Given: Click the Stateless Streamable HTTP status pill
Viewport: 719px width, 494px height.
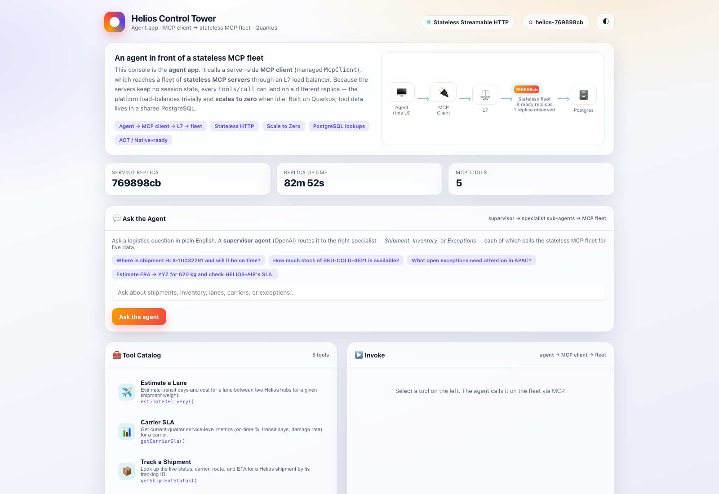Looking at the screenshot, I should click(x=468, y=22).
